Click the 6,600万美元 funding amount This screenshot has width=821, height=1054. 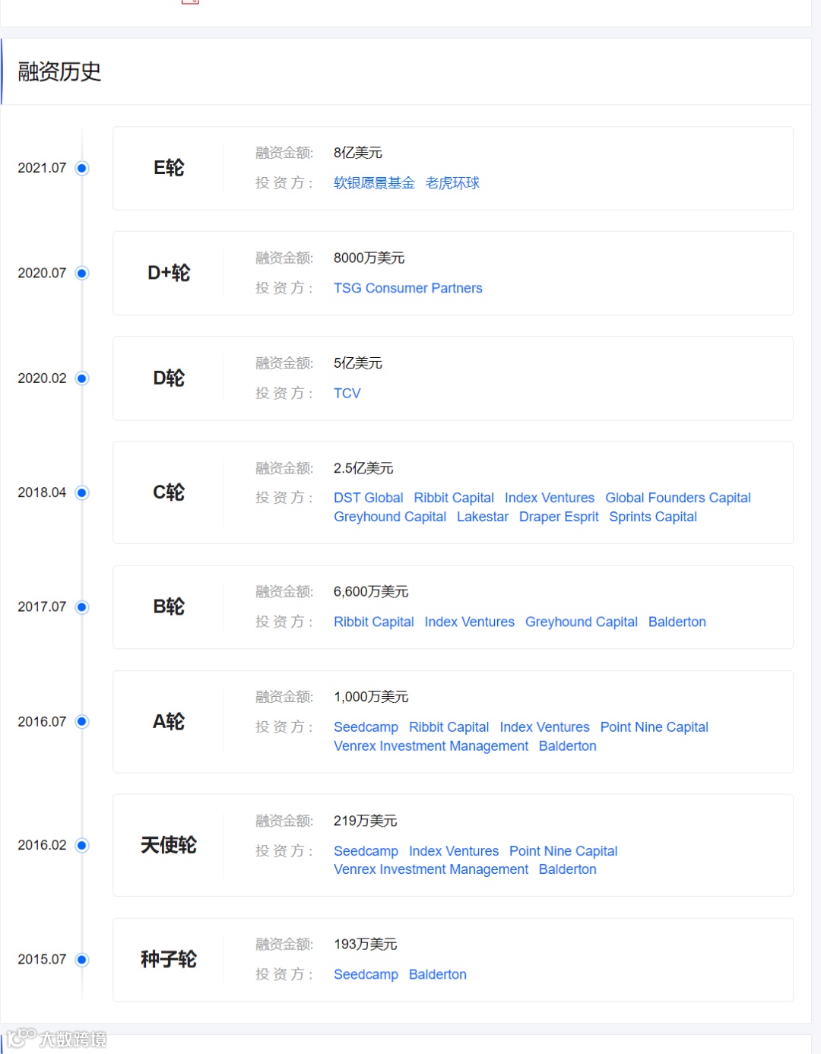tap(371, 592)
